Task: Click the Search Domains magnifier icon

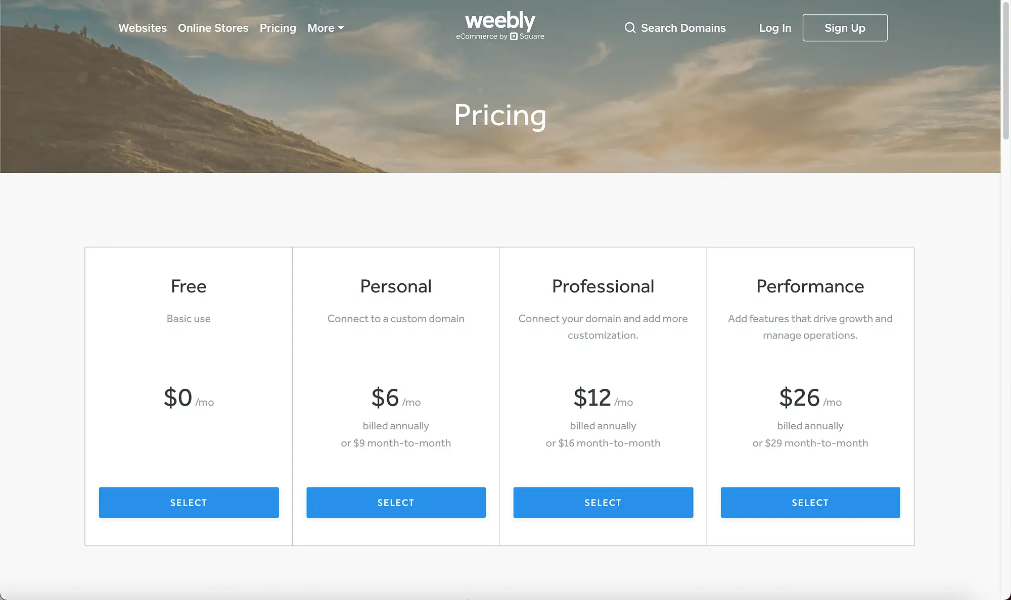Action: coord(629,27)
